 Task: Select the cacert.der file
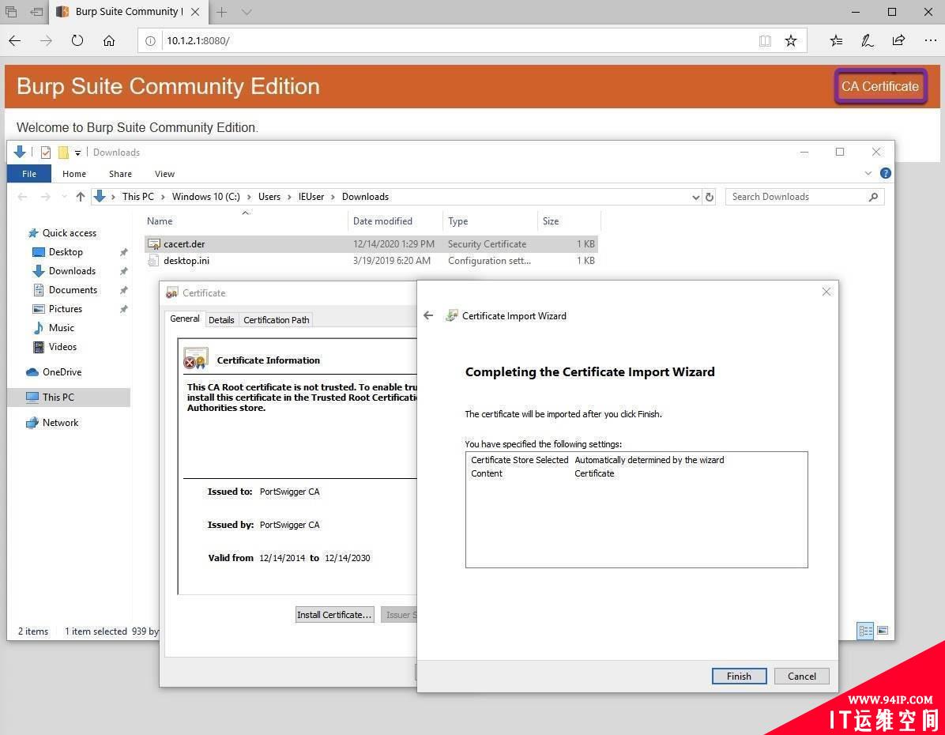point(371,244)
